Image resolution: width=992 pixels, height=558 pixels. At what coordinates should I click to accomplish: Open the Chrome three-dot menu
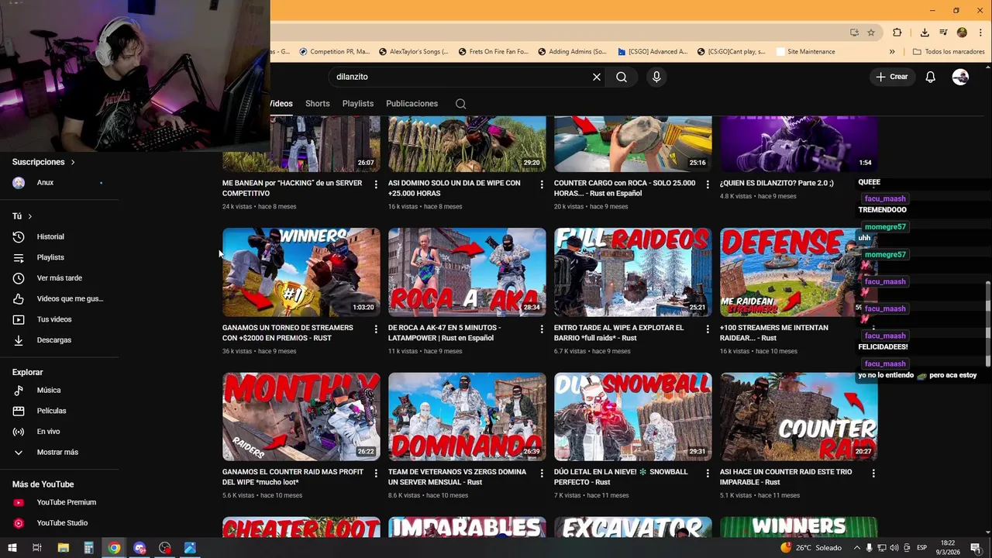pyautogui.click(x=980, y=33)
